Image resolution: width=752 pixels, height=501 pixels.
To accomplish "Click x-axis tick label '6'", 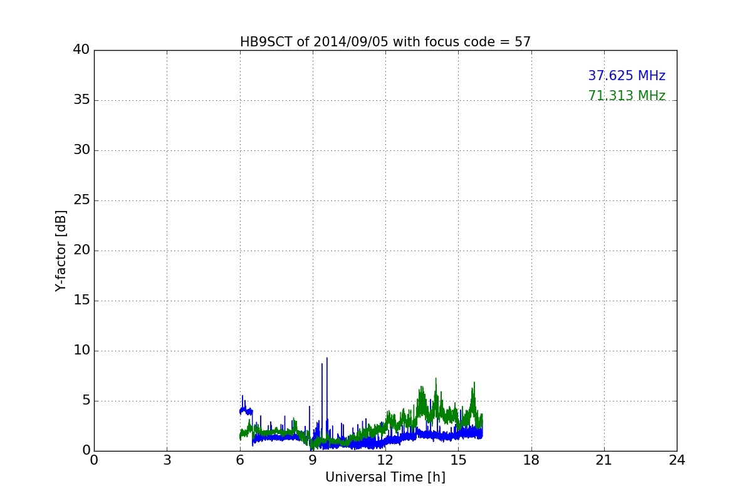I will [x=240, y=460].
